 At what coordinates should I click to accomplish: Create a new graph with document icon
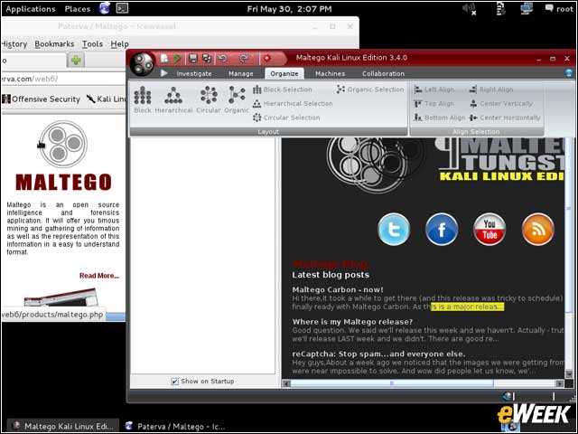(164, 58)
